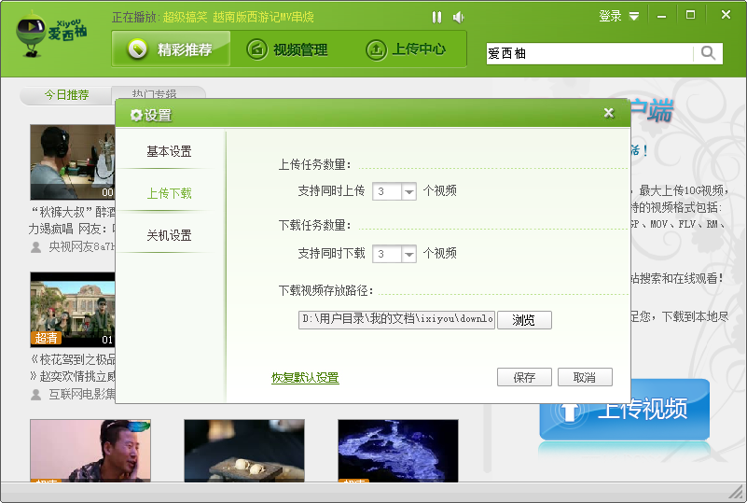Image resolution: width=747 pixels, height=503 pixels.
Task: Open the 登录 dropdown arrow menu
Action: click(x=634, y=16)
